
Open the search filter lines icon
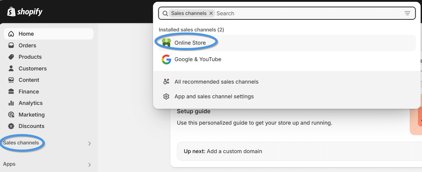407,13
